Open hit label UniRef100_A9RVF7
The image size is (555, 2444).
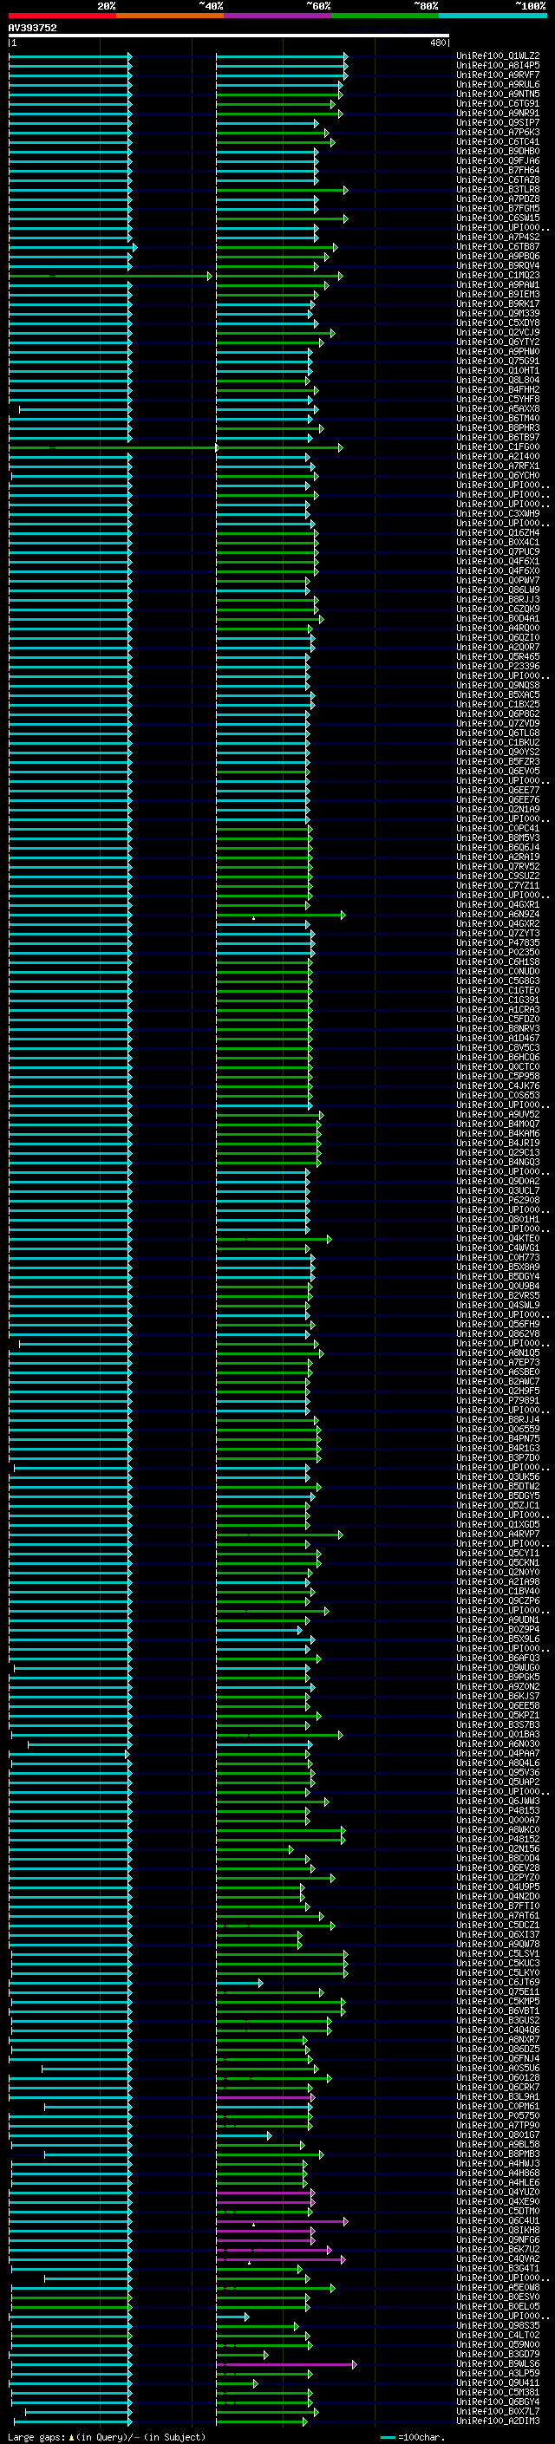pos(498,75)
